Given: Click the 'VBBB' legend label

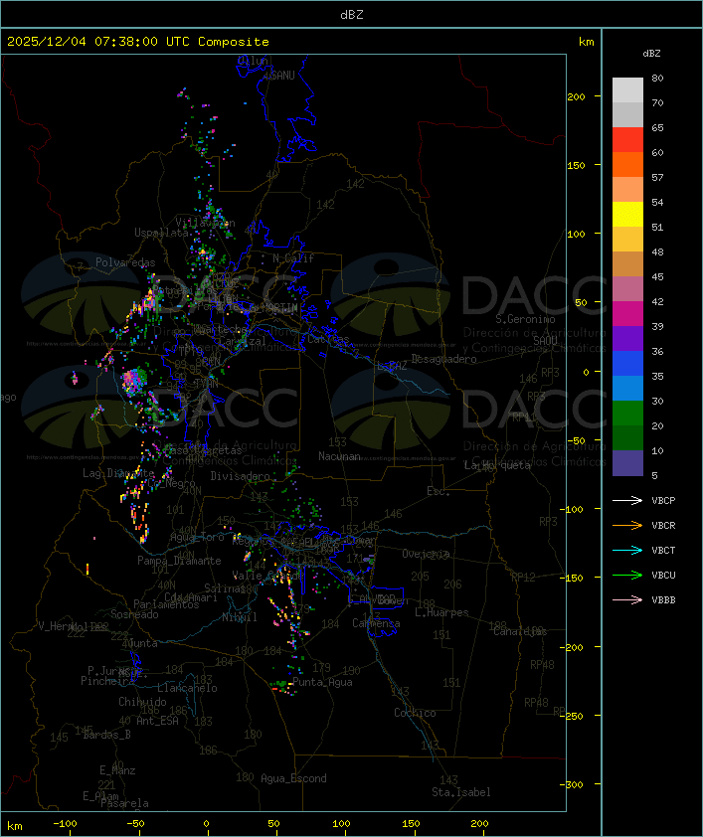Looking at the screenshot, I should (663, 600).
